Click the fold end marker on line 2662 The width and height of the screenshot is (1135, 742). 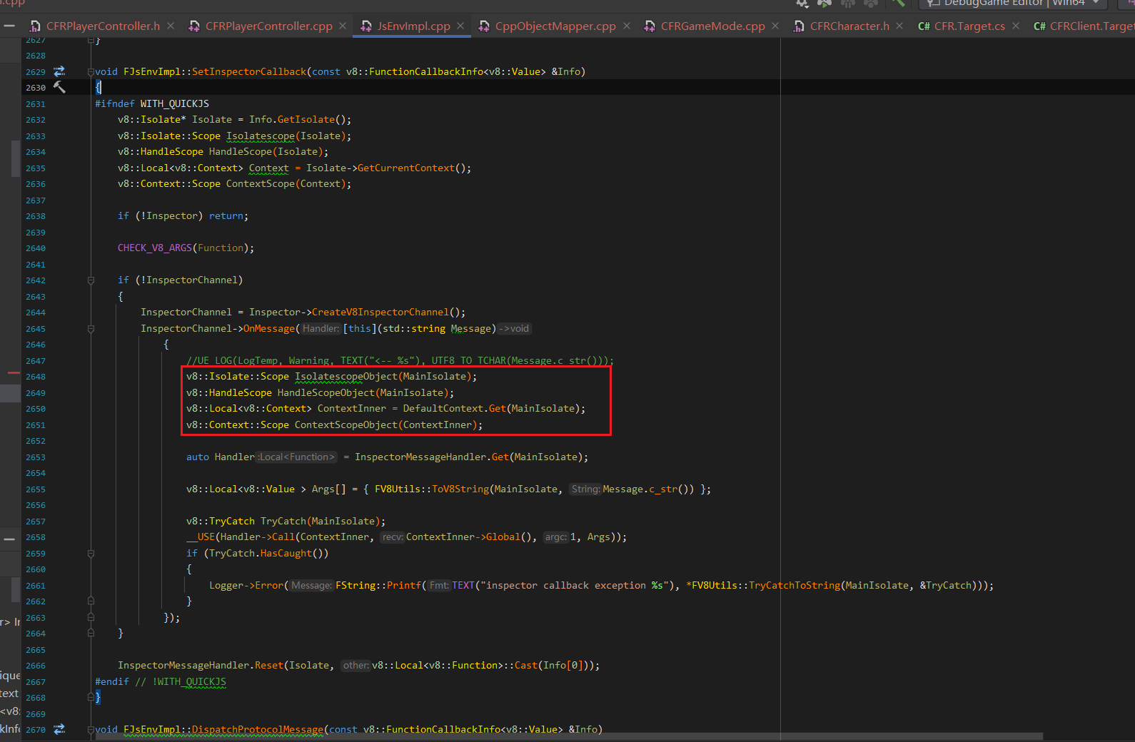[x=91, y=601]
